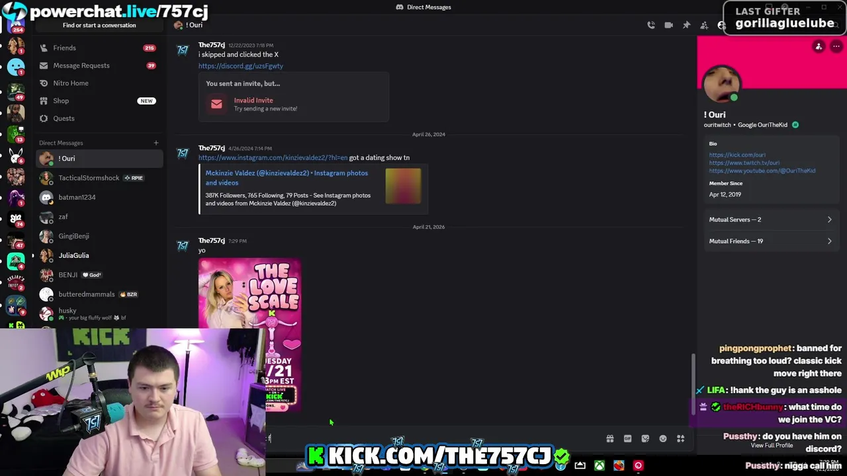The image size is (847, 476).
Task: Open DM with TacticalStormshock
Action: [x=99, y=178]
